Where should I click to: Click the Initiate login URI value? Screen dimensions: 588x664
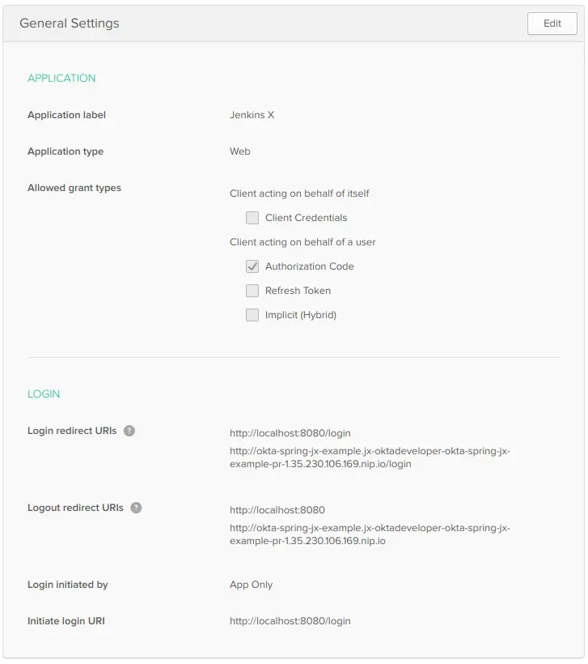click(290, 621)
